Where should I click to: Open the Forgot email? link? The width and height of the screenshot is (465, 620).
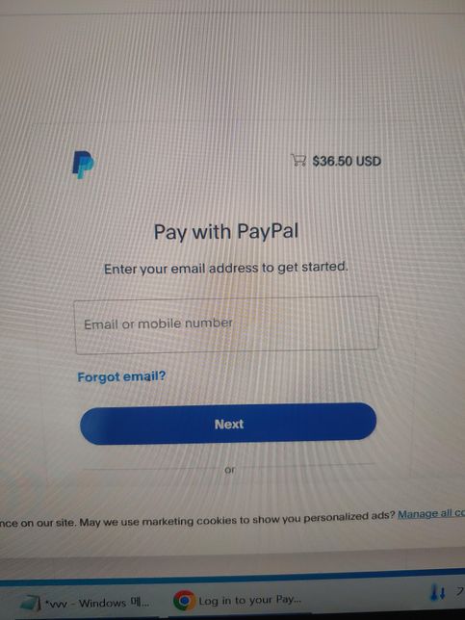coord(121,376)
